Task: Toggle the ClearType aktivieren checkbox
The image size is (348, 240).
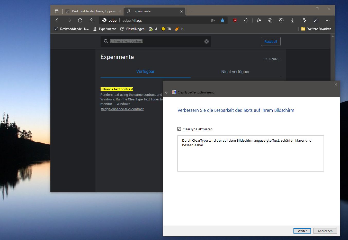Action: tap(179, 129)
